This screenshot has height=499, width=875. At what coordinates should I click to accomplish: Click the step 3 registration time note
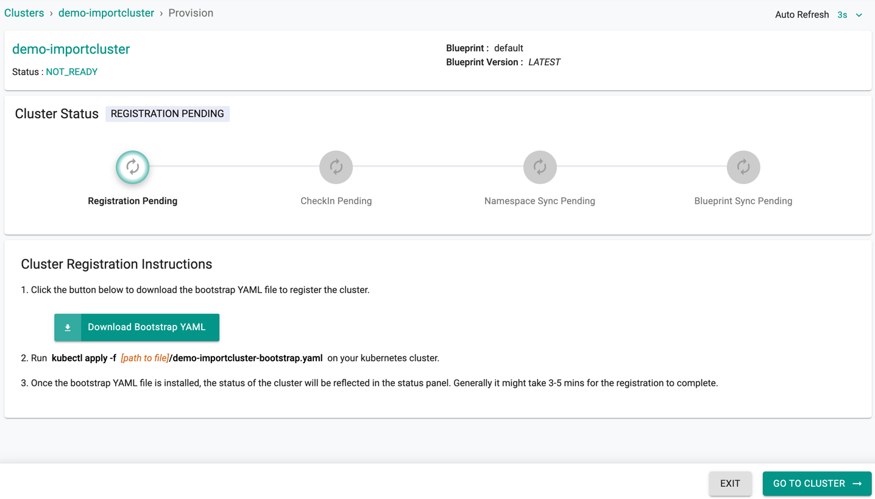(369, 383)
